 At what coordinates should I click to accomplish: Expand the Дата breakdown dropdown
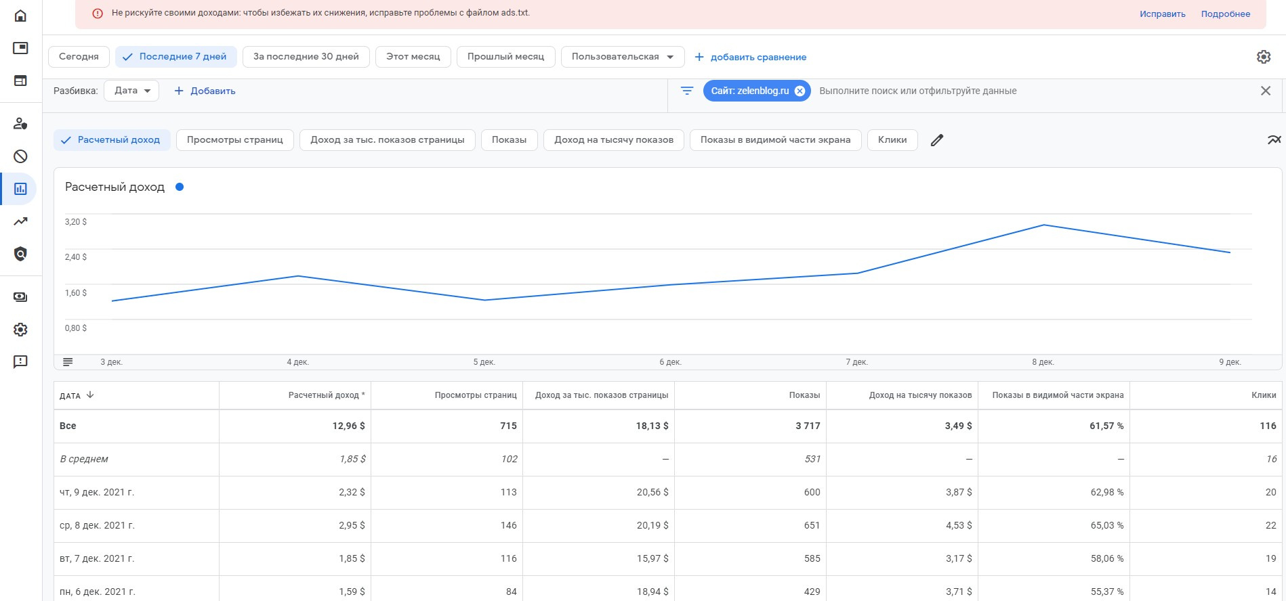click(x=131, y=91)
